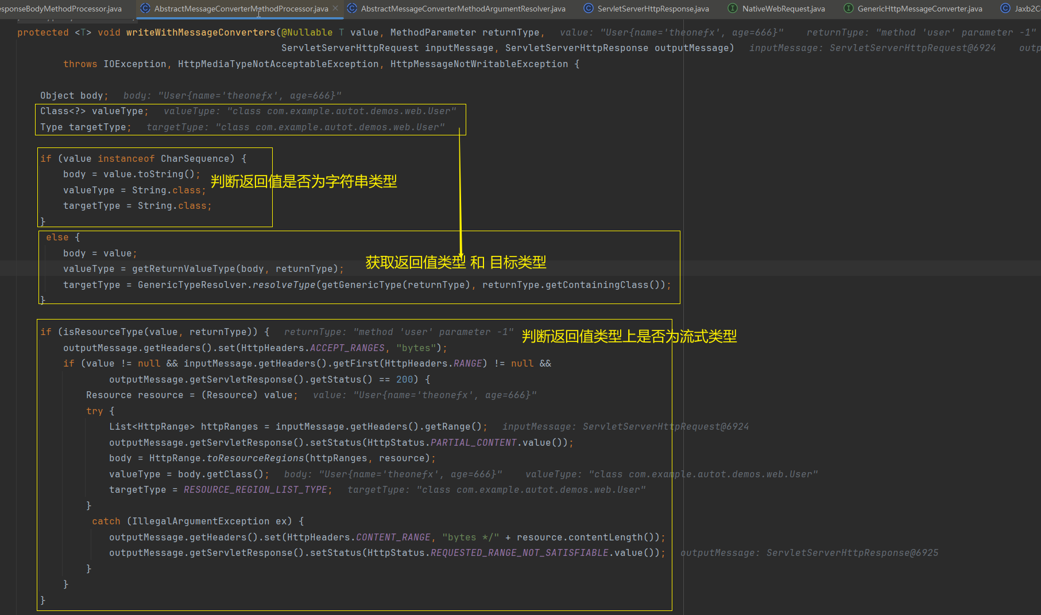Click the ACCEPT_RANGES constant
Image resolution: width=1041 pixels, height=615 pixels.
tap(347, 348)
